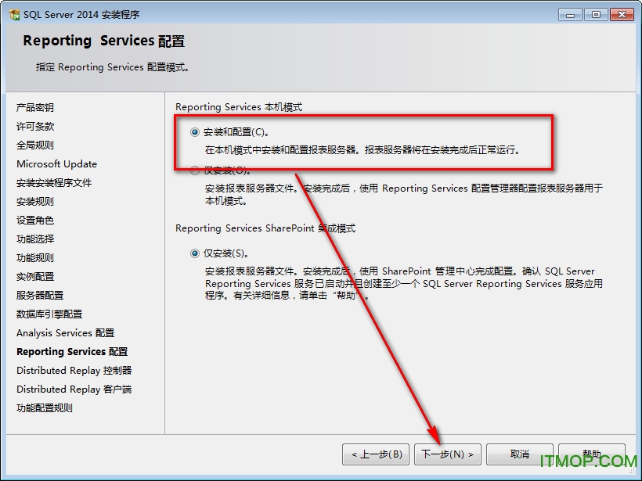Go back with 上一步(B) button
The image size is (642, 481).
point(376,454)
